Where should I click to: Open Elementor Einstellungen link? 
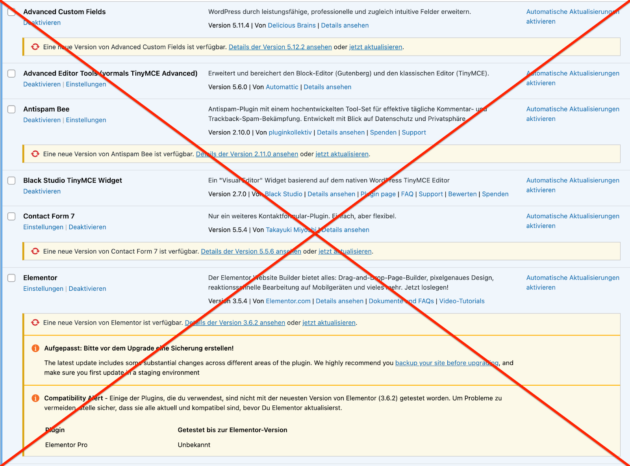pos(43,289)
